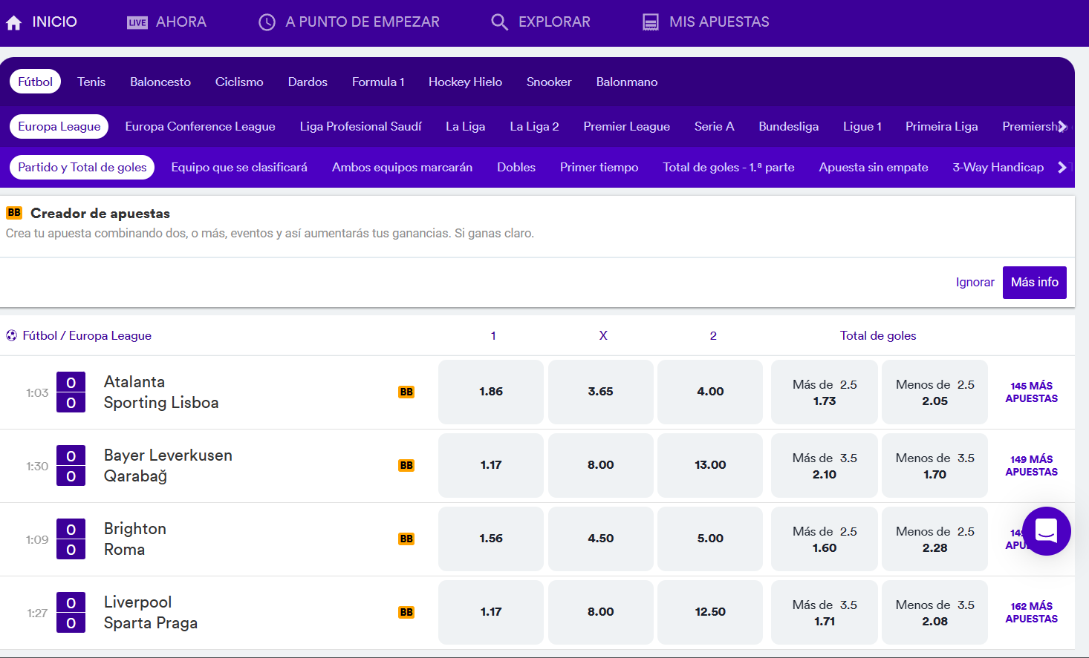The width and height of the screenshot is (1089, 658).
Task: Click the BB badge for Atalanta match
Action: click(x=406, y=392)
